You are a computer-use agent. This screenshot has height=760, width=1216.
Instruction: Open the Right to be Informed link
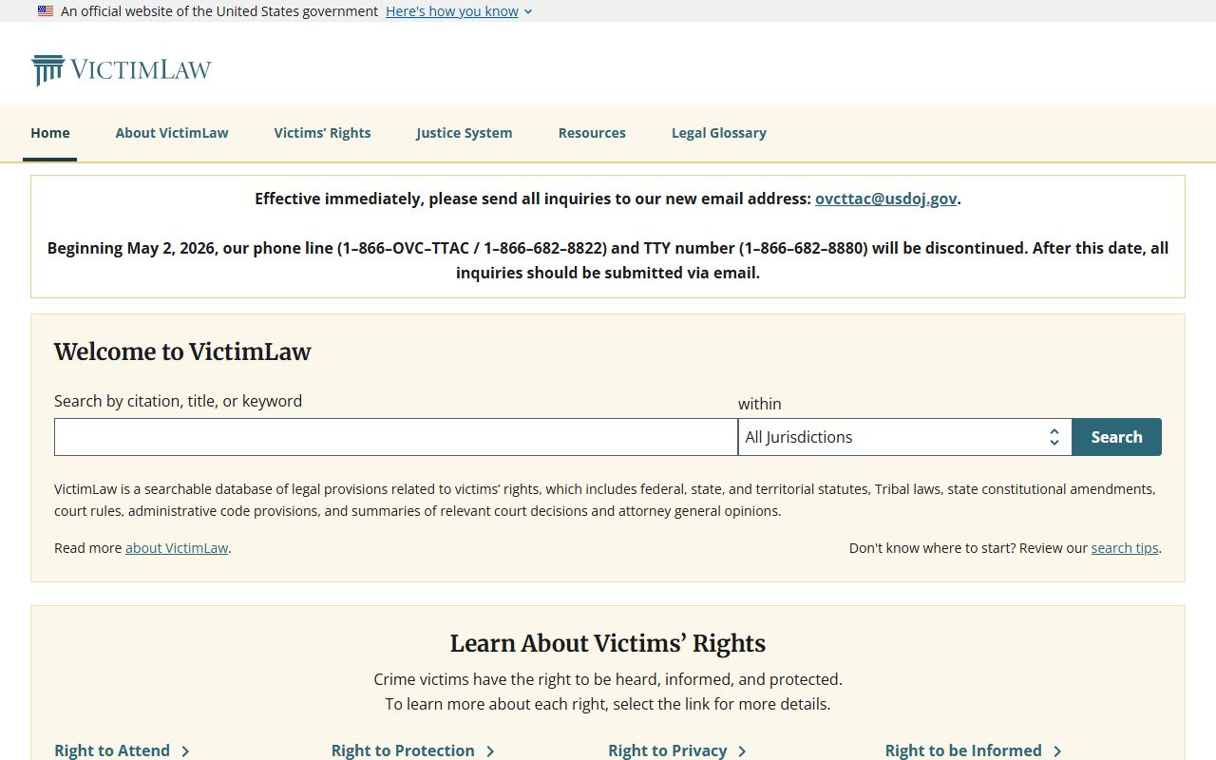tap(963, 750)
